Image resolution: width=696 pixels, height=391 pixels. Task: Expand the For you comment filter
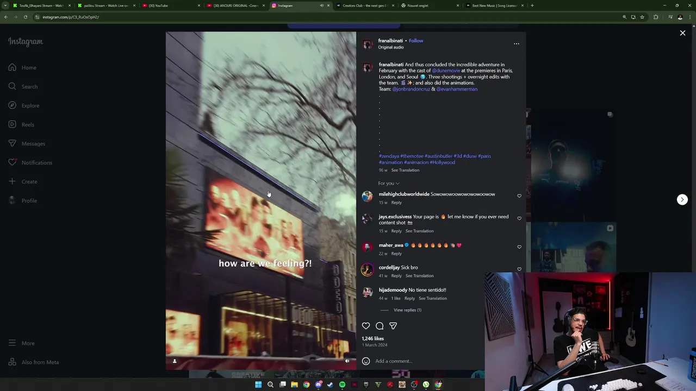(389, 184)
